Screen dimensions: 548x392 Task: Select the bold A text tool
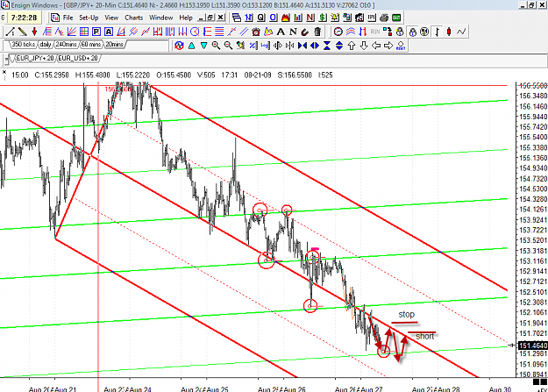[x=281, y=32]
